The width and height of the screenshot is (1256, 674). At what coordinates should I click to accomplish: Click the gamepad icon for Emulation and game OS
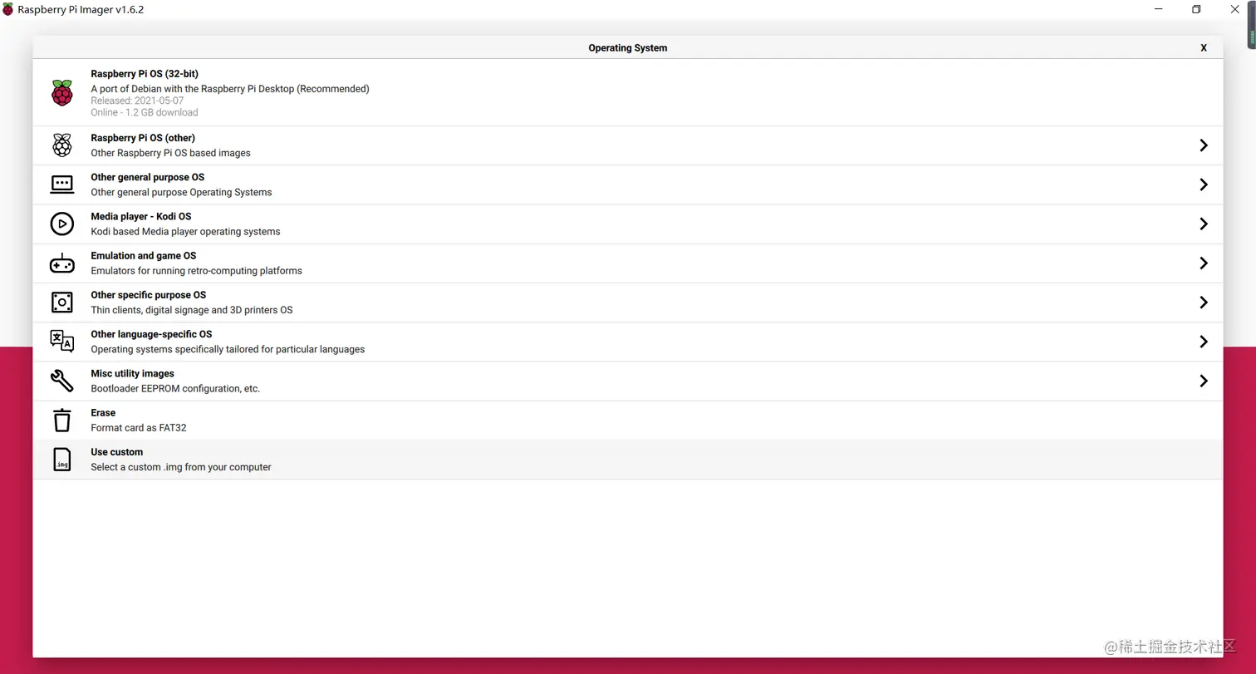pyautogui.click(x=61, y=263)
